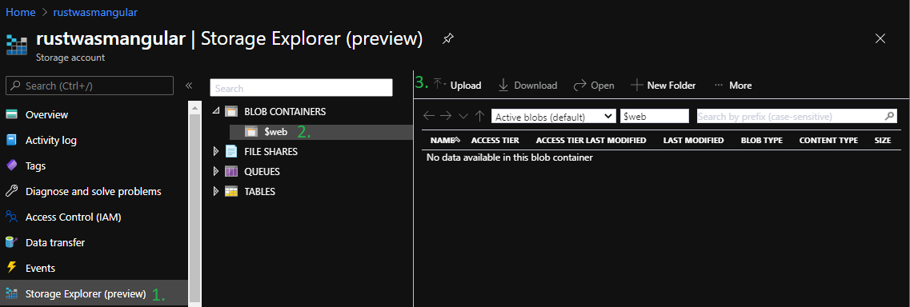Open the Home breadcrumb link
The image size is (910, 307).
tap(20, 11)
